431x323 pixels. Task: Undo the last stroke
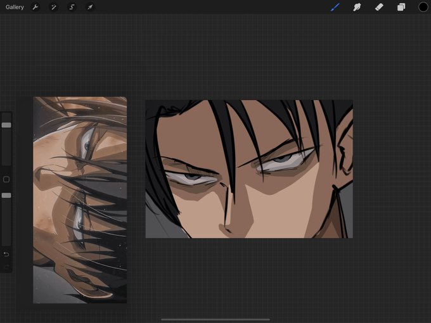(x=6, y=255)
